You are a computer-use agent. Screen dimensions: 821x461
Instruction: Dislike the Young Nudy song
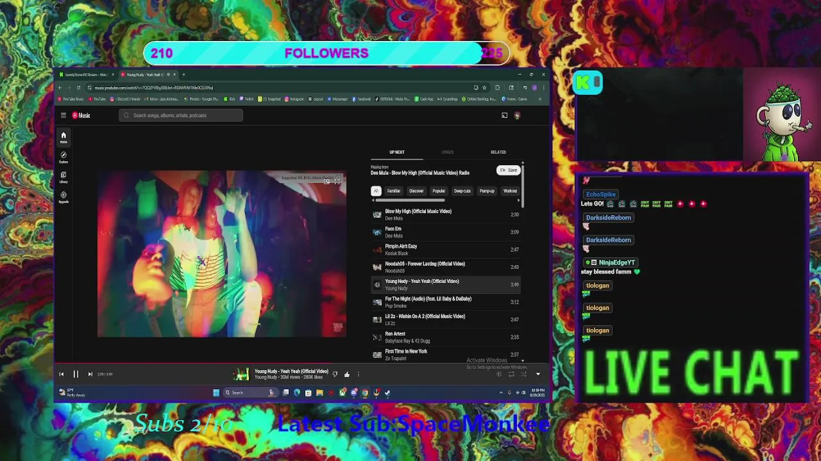click(335, 374)
